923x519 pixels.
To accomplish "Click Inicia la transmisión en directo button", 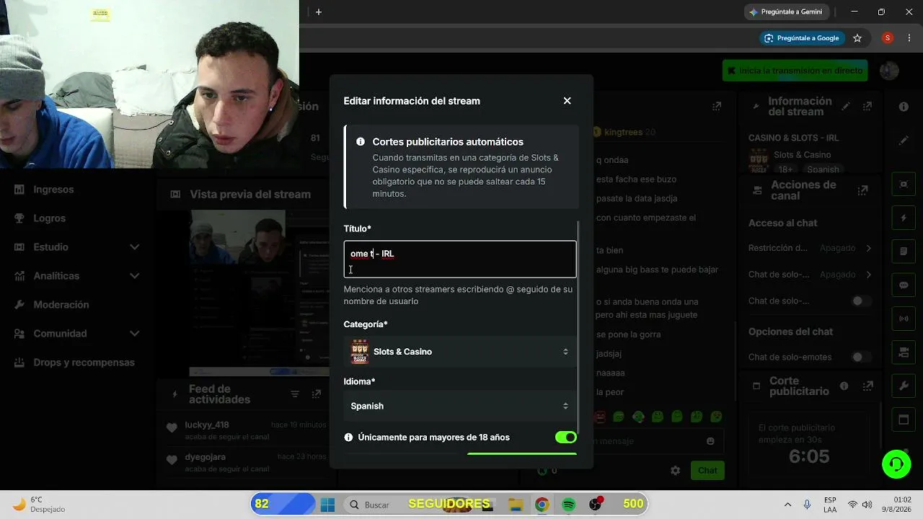I will point(795,71).
